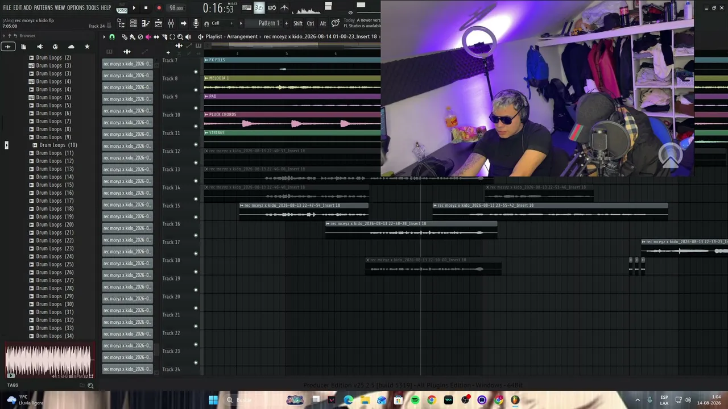Toggle mute switch for Track 7

point(196,72)
